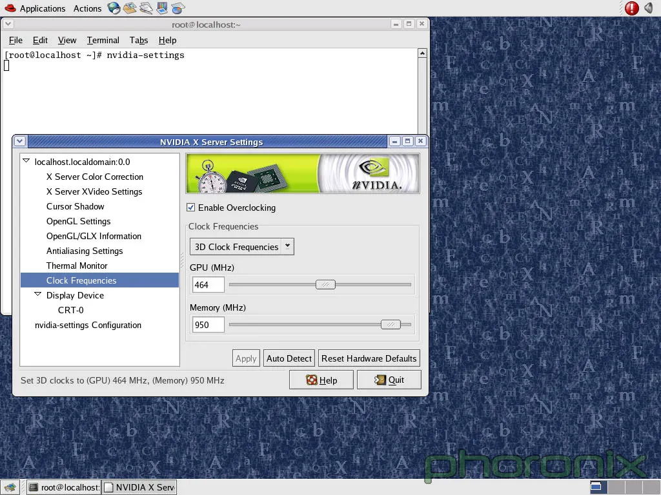
Task: Collapse the localhost.localdomain:0.0 tree node
Action: (26, 160)
